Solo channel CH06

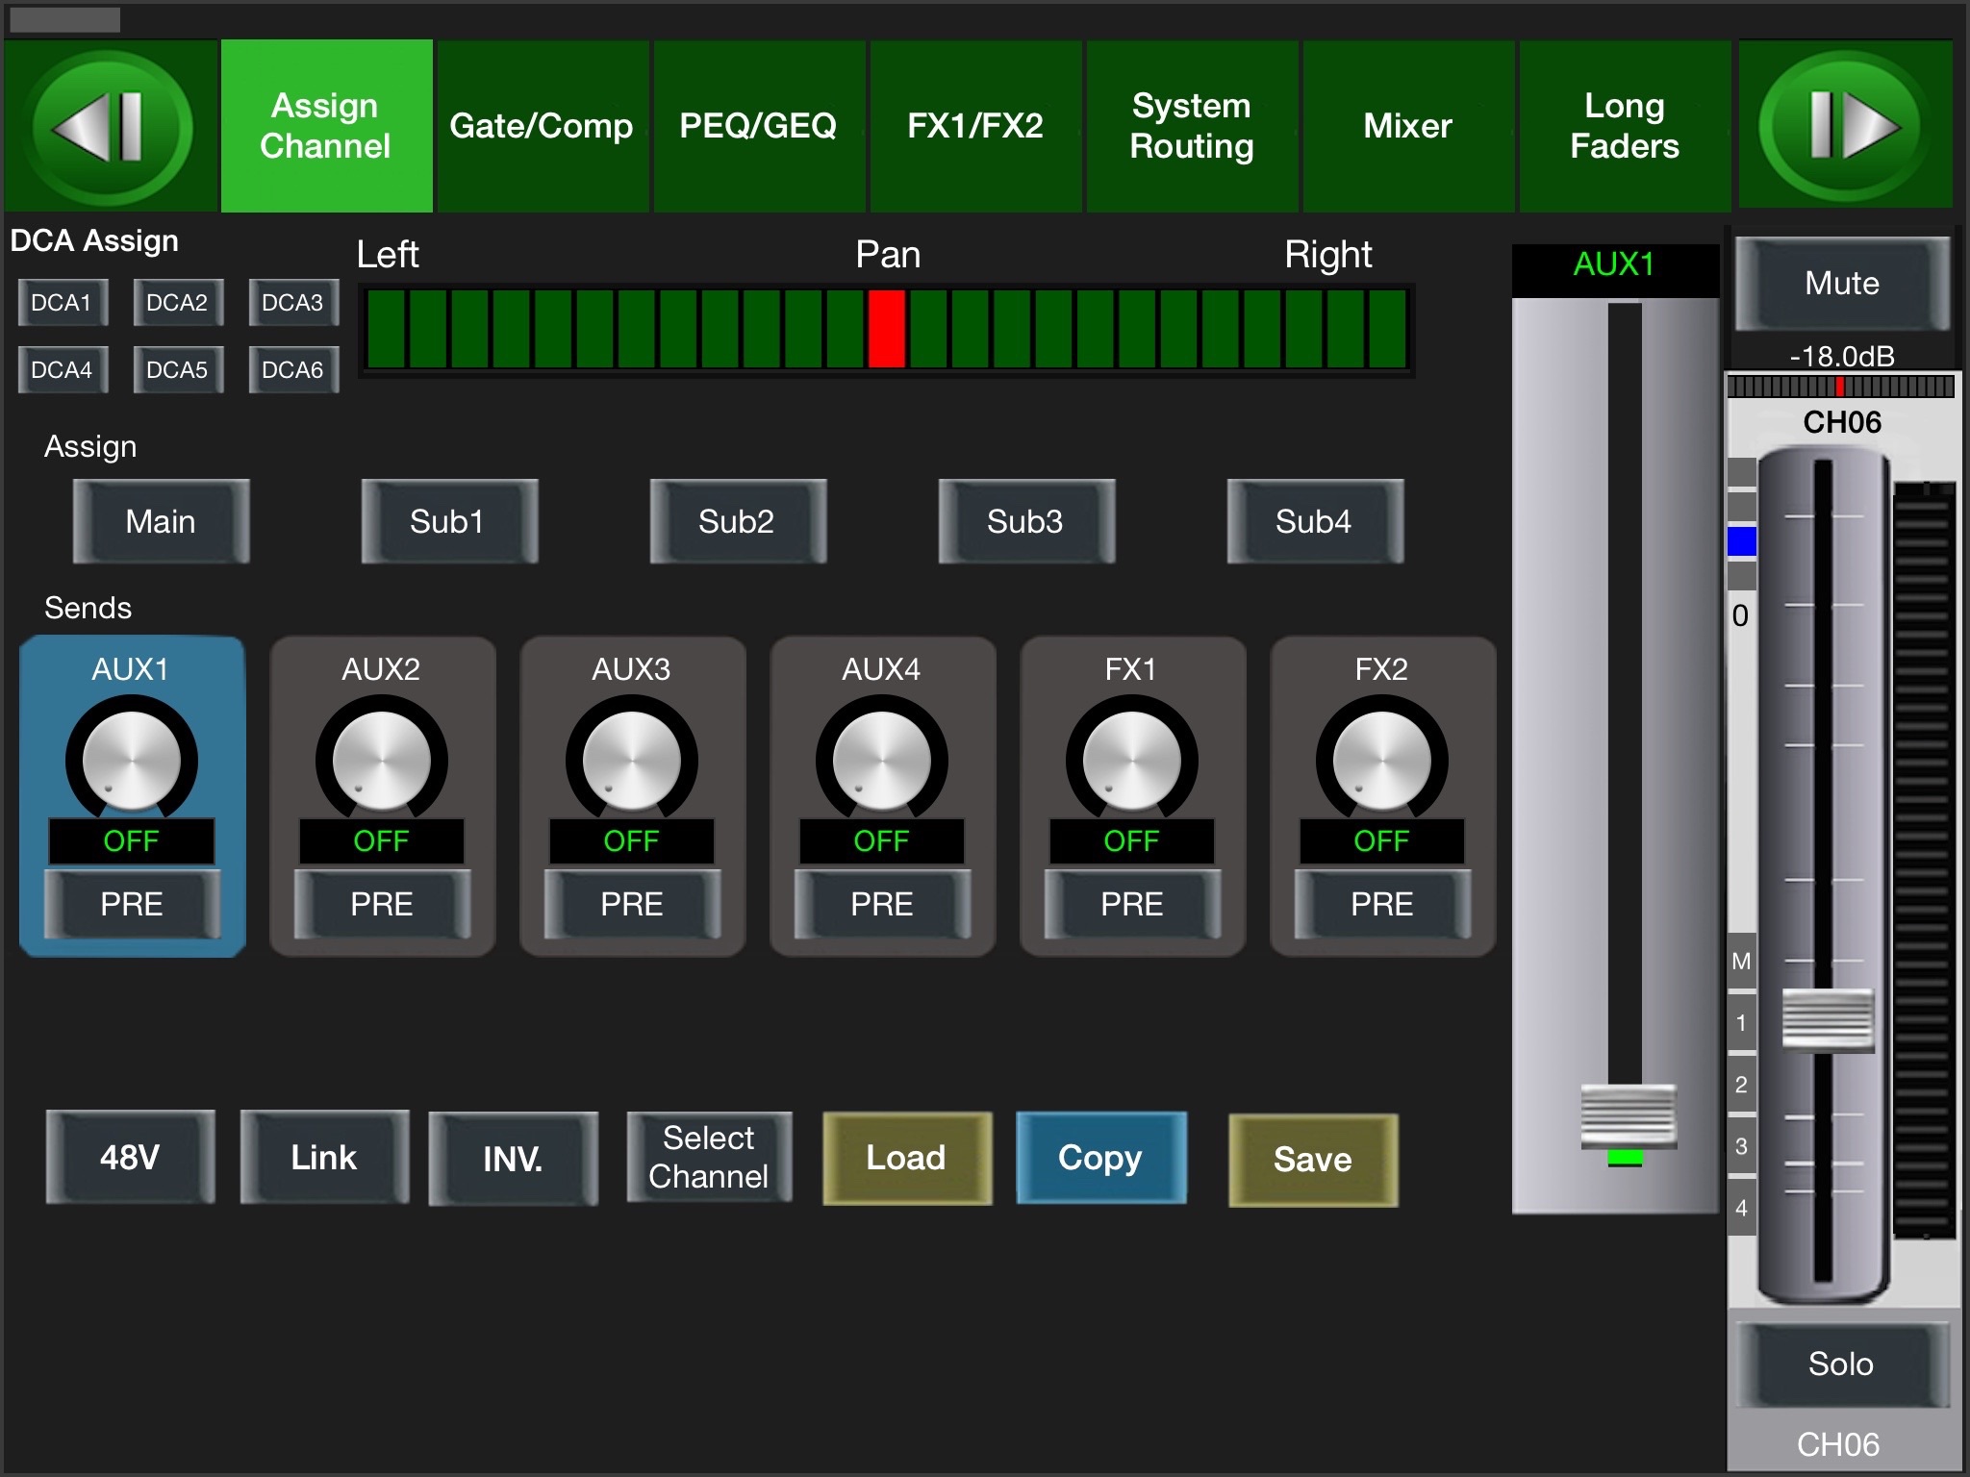pos(1841,1364)
